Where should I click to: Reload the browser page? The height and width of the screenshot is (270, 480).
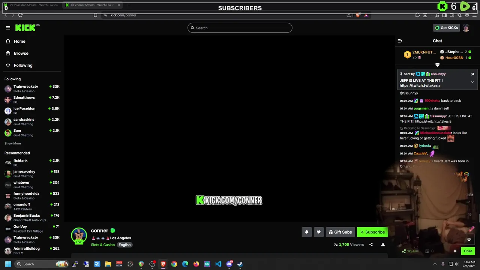pyautogui.click(x=20, y=15)
